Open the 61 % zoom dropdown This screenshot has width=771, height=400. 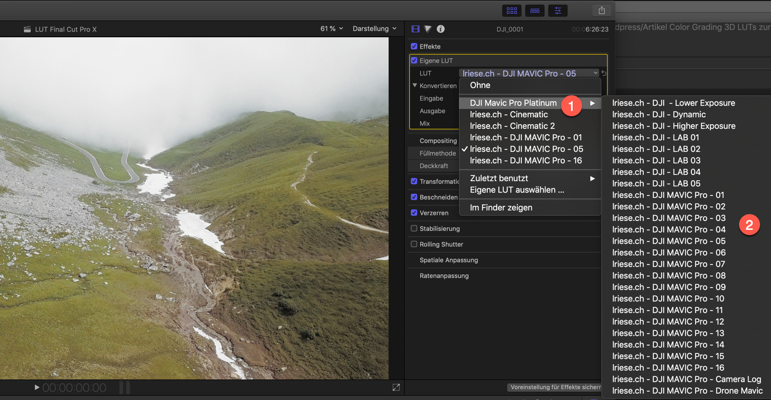[x=332, y=29]
